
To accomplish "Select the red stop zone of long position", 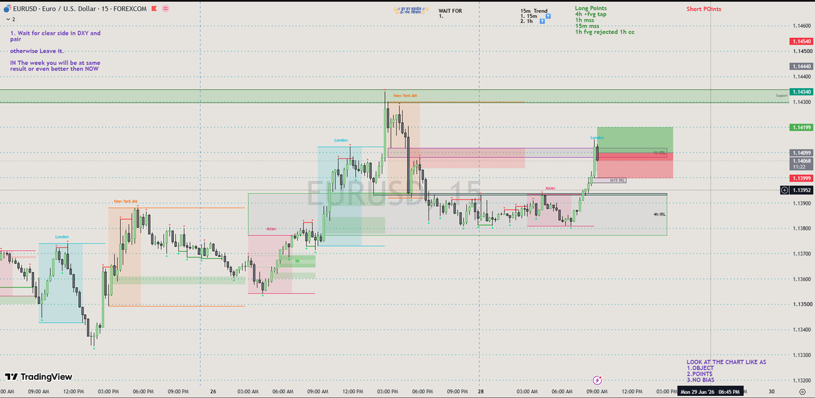I will pos(635,165).
